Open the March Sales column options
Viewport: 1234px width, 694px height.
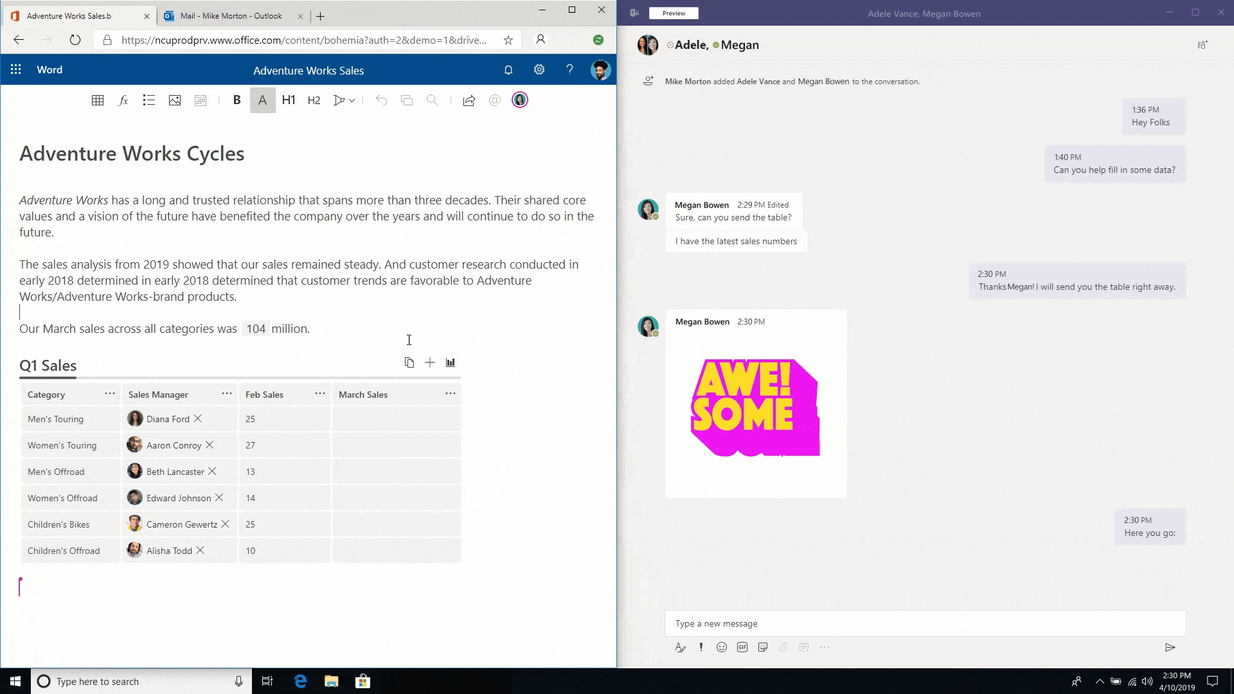pos(451,394)
